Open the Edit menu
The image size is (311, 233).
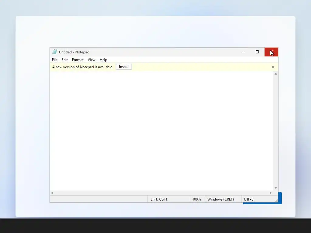(x=65, y=60)
